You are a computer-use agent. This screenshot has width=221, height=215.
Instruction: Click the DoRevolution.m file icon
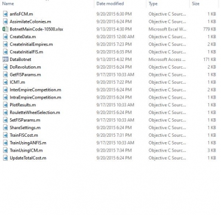point(5,67)
